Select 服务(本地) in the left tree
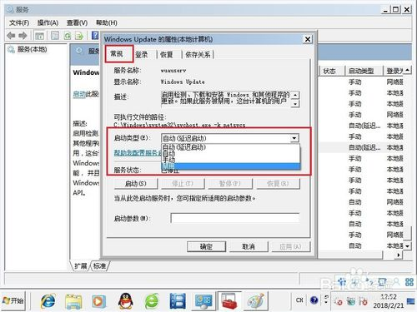The image size is (417, 312). [x=33, y=50]
